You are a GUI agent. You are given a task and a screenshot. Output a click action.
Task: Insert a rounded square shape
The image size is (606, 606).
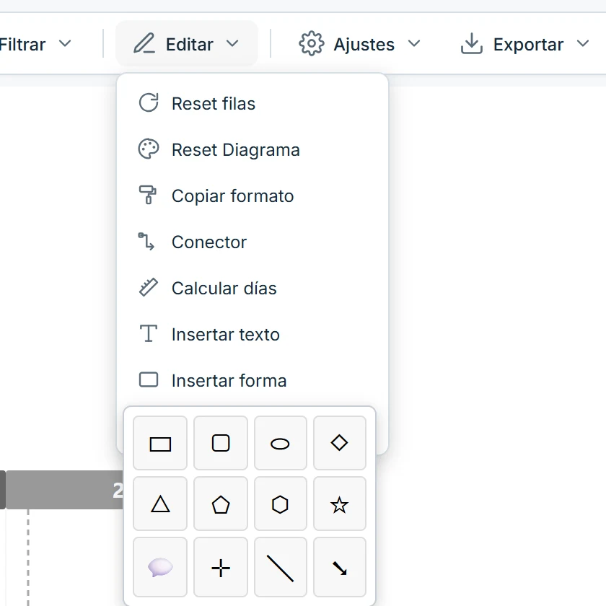(x=221, y=443)
